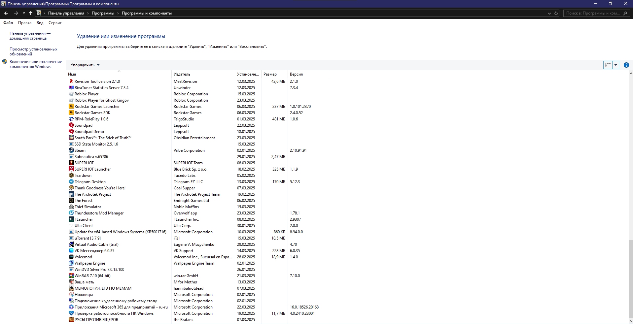Click The Archotek Project icon
Viewport: 633px width, 324px height.
point(71,194)
